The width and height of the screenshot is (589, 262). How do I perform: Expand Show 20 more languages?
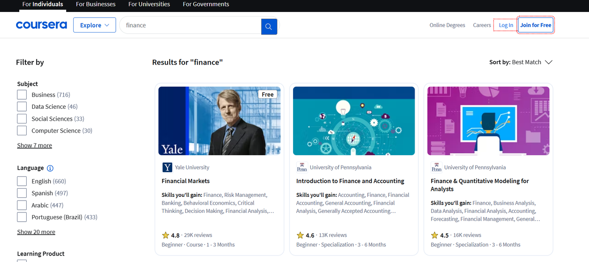coord(36,232)
